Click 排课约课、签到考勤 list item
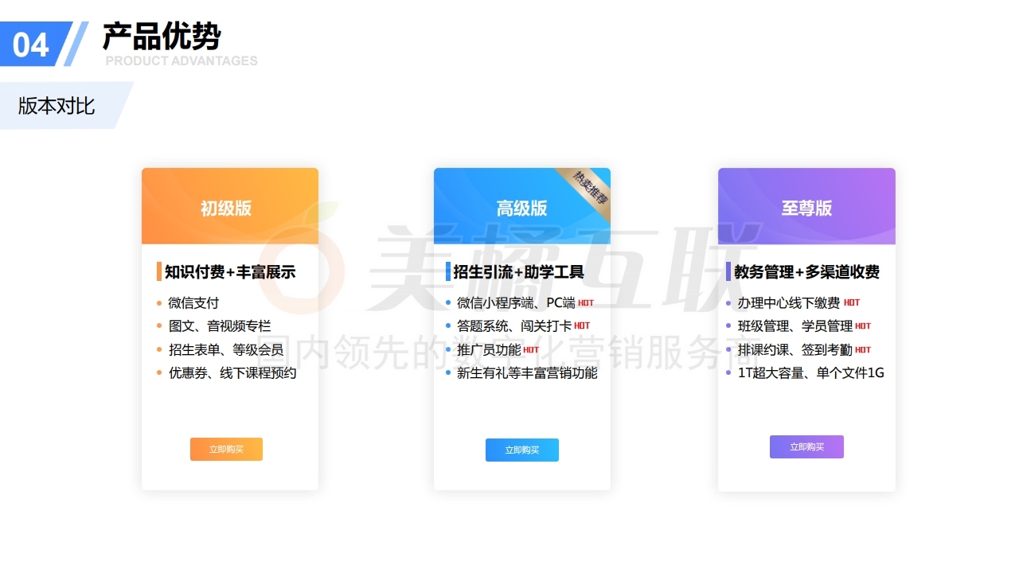This screenshot has width=1019, height=573. click(x=795, y=349)
